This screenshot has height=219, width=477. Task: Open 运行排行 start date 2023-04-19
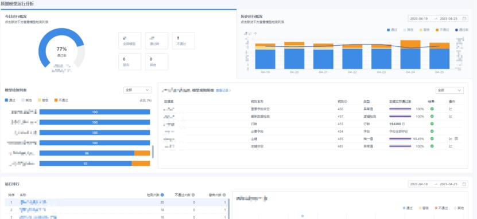419,184
